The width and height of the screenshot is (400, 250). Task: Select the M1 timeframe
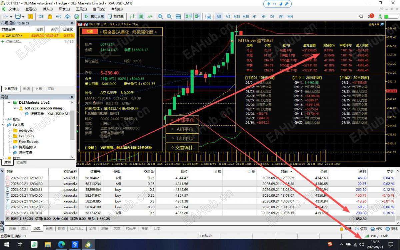pos(219,16)
